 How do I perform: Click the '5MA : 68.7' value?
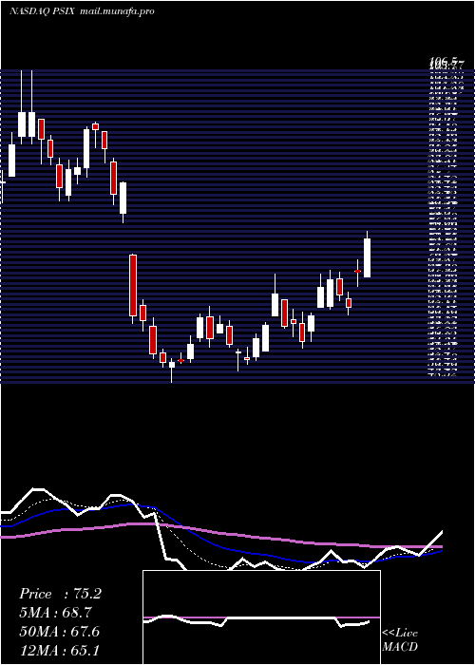[56, 613]
